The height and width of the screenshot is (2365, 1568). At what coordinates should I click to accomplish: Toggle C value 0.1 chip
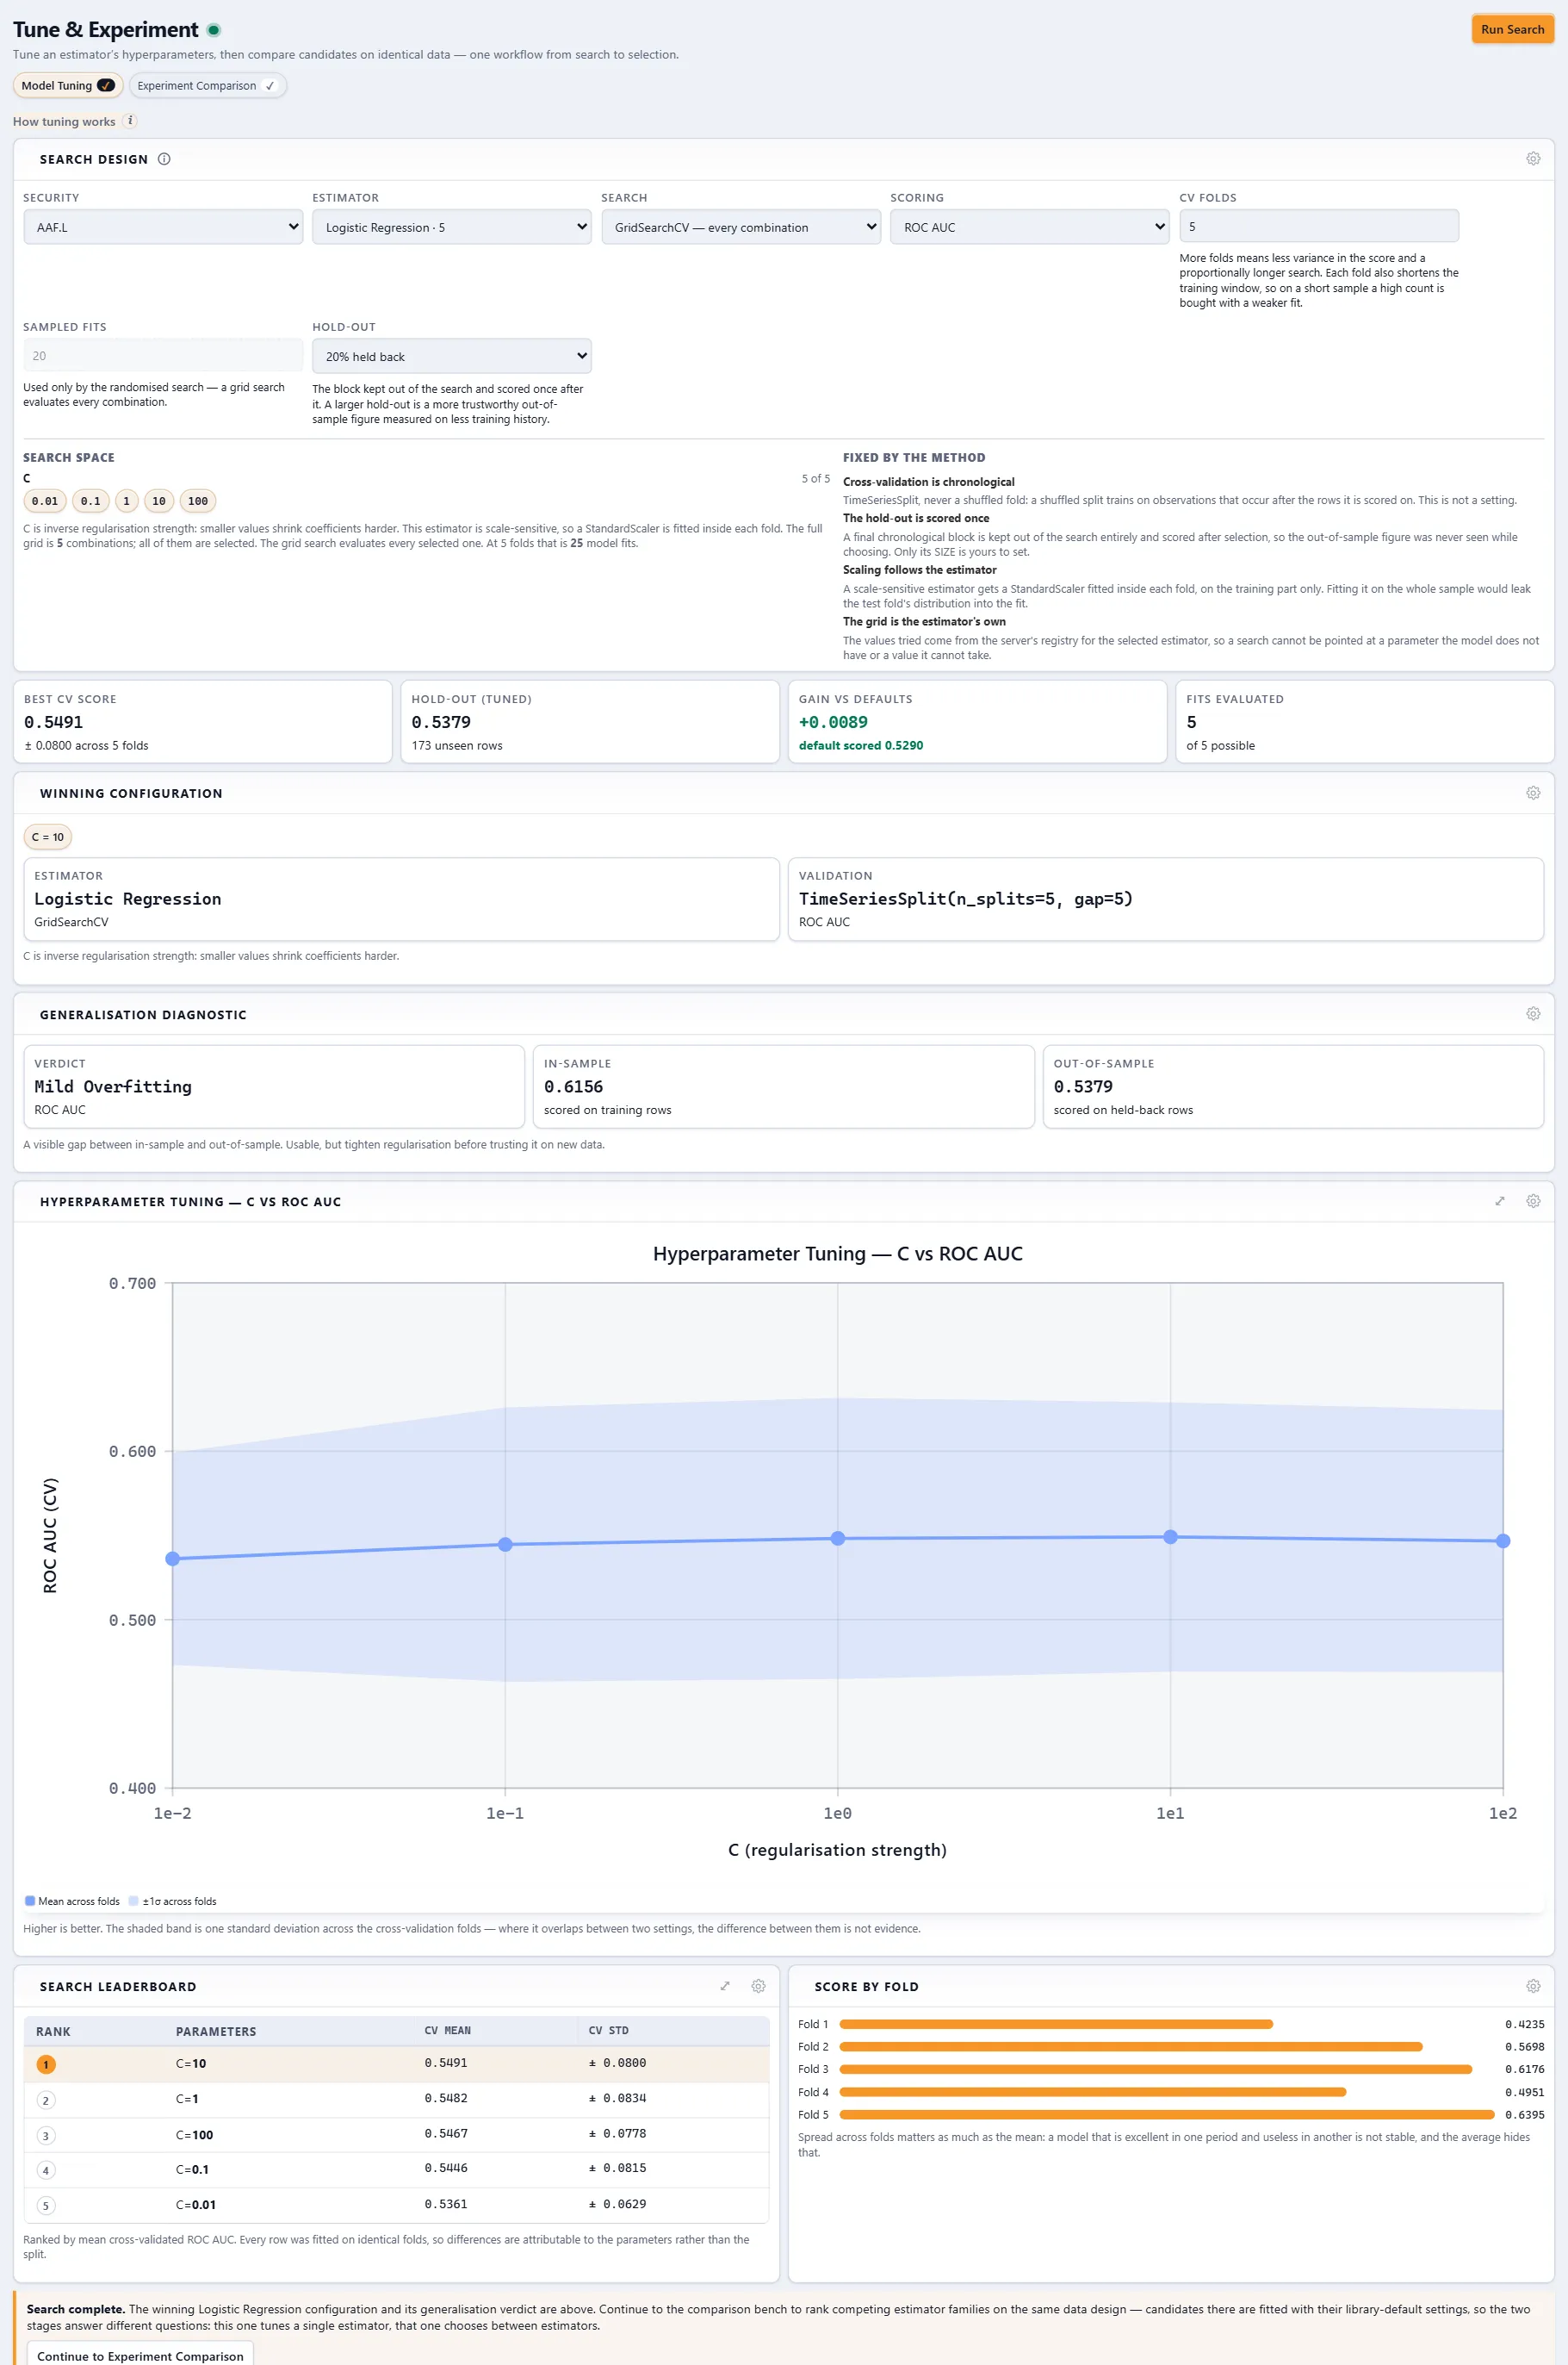(x=90, y=501)
